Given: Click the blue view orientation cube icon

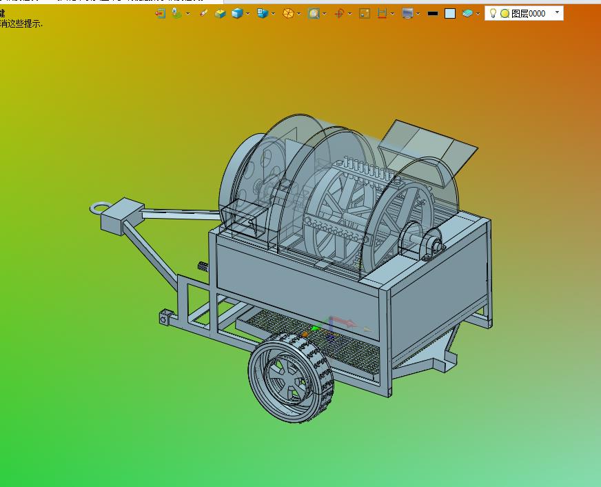Looking at the screenshot, I should click(263, 13).
